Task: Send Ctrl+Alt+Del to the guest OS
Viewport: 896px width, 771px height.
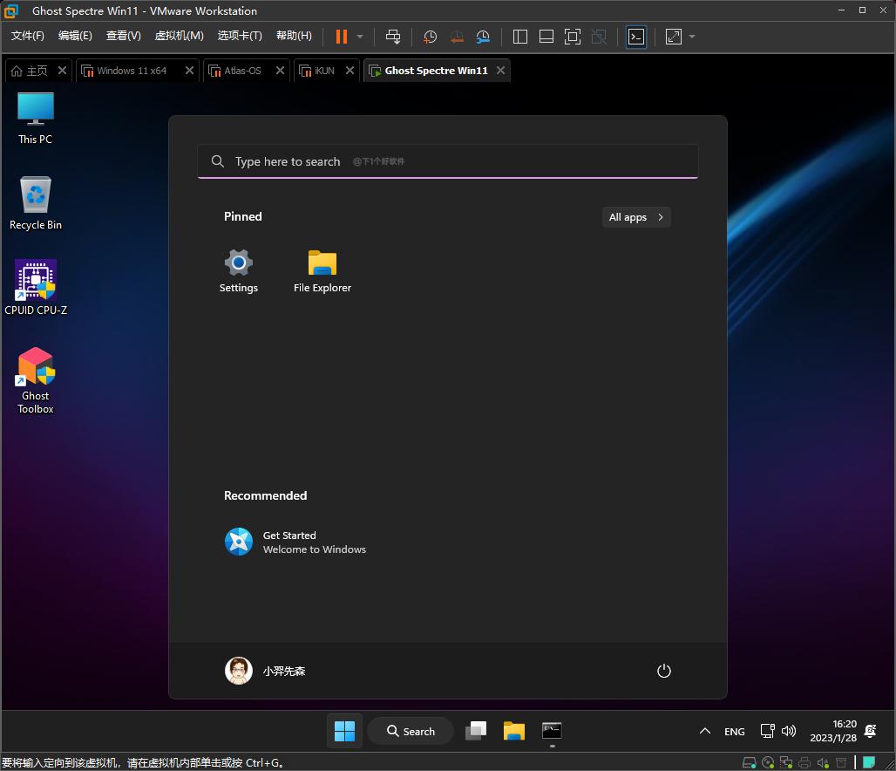Action: 393,37
